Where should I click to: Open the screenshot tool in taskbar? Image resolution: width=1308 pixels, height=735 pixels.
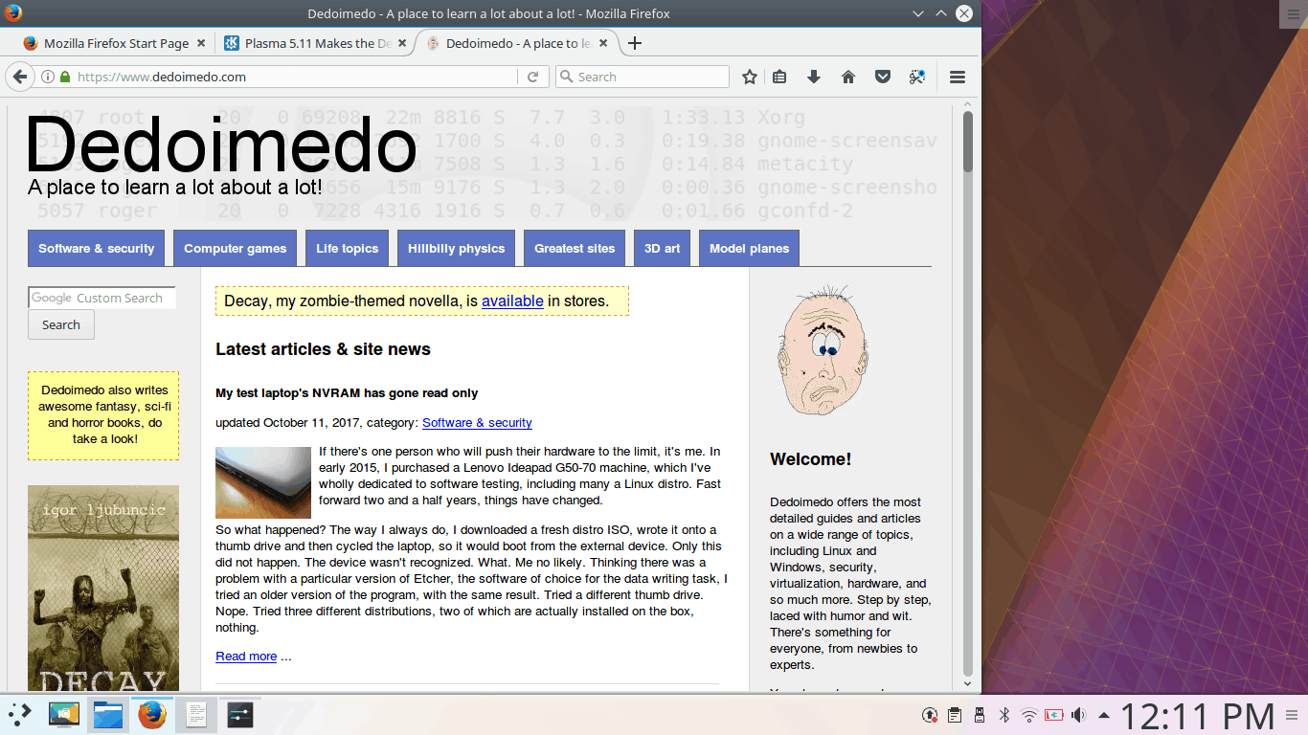(64, 715)
